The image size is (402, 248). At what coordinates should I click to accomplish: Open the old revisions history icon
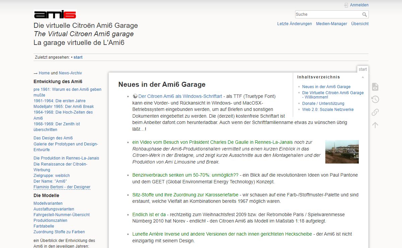[375, 99]
